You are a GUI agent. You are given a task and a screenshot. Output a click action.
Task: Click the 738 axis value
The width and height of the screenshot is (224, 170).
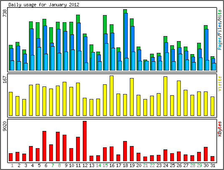click(5, 13)
